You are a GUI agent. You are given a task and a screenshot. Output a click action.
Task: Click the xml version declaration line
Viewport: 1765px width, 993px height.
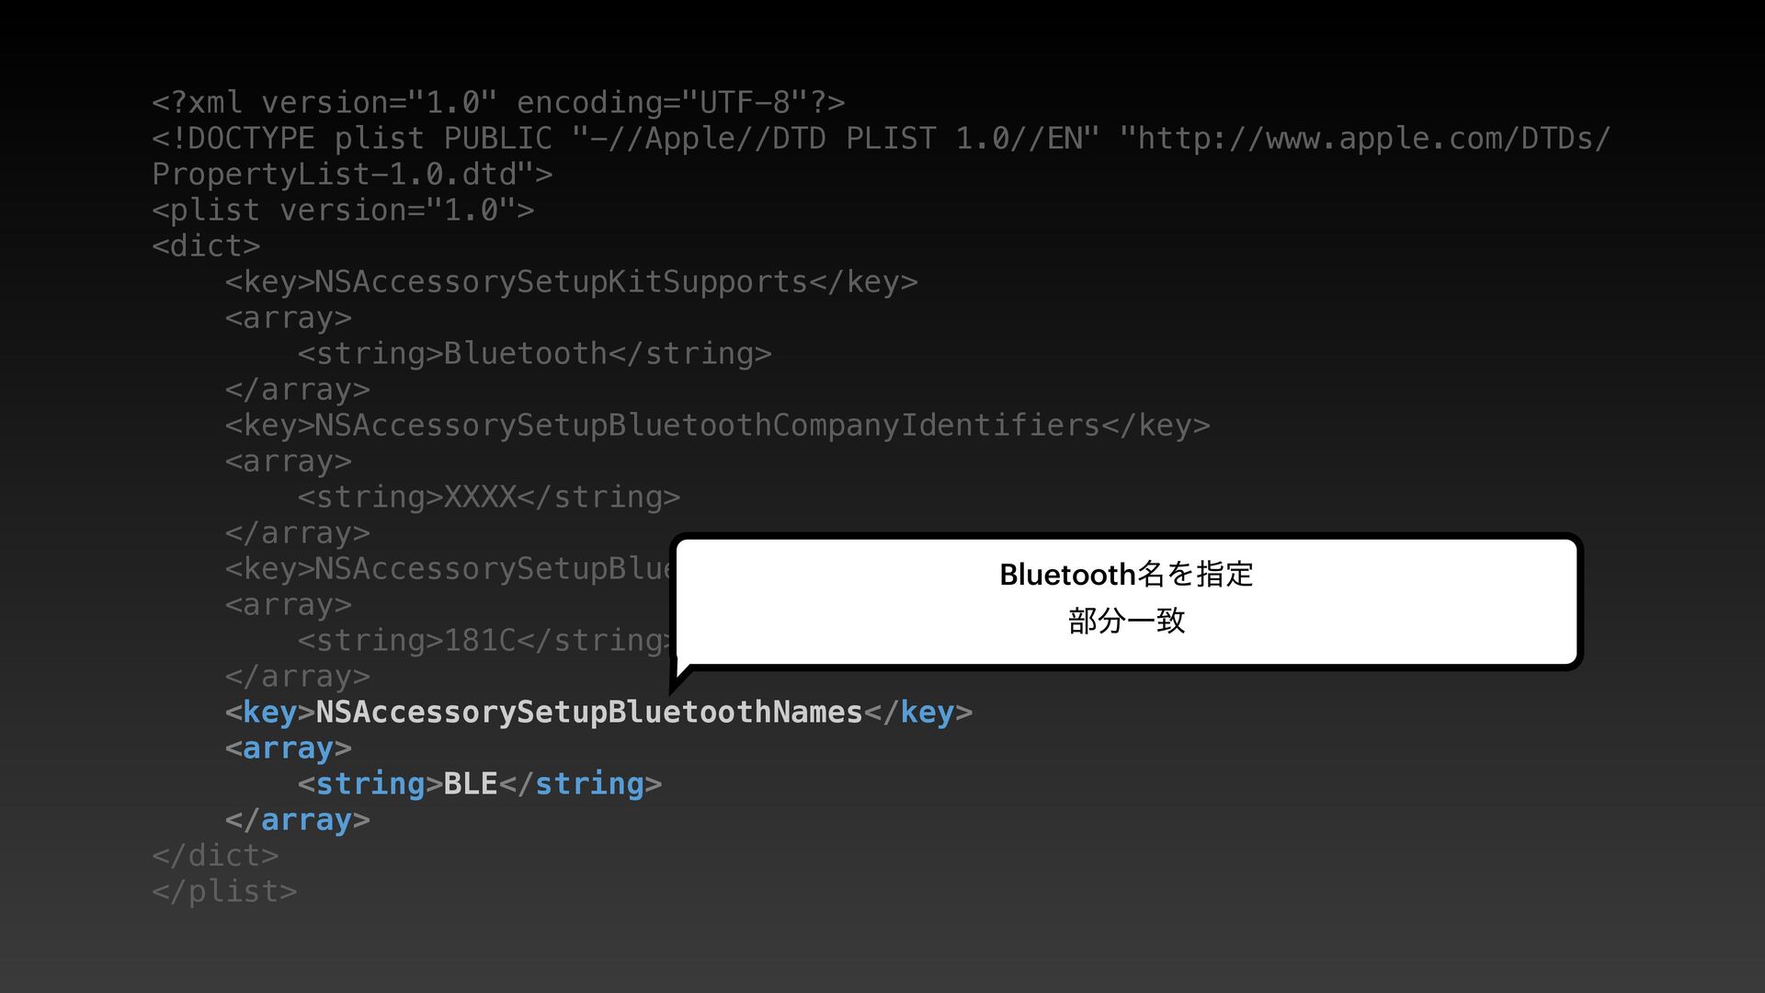(x=498, y=102)
